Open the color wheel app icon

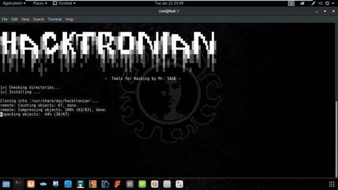pyautogui.click(x=155, y=184)
